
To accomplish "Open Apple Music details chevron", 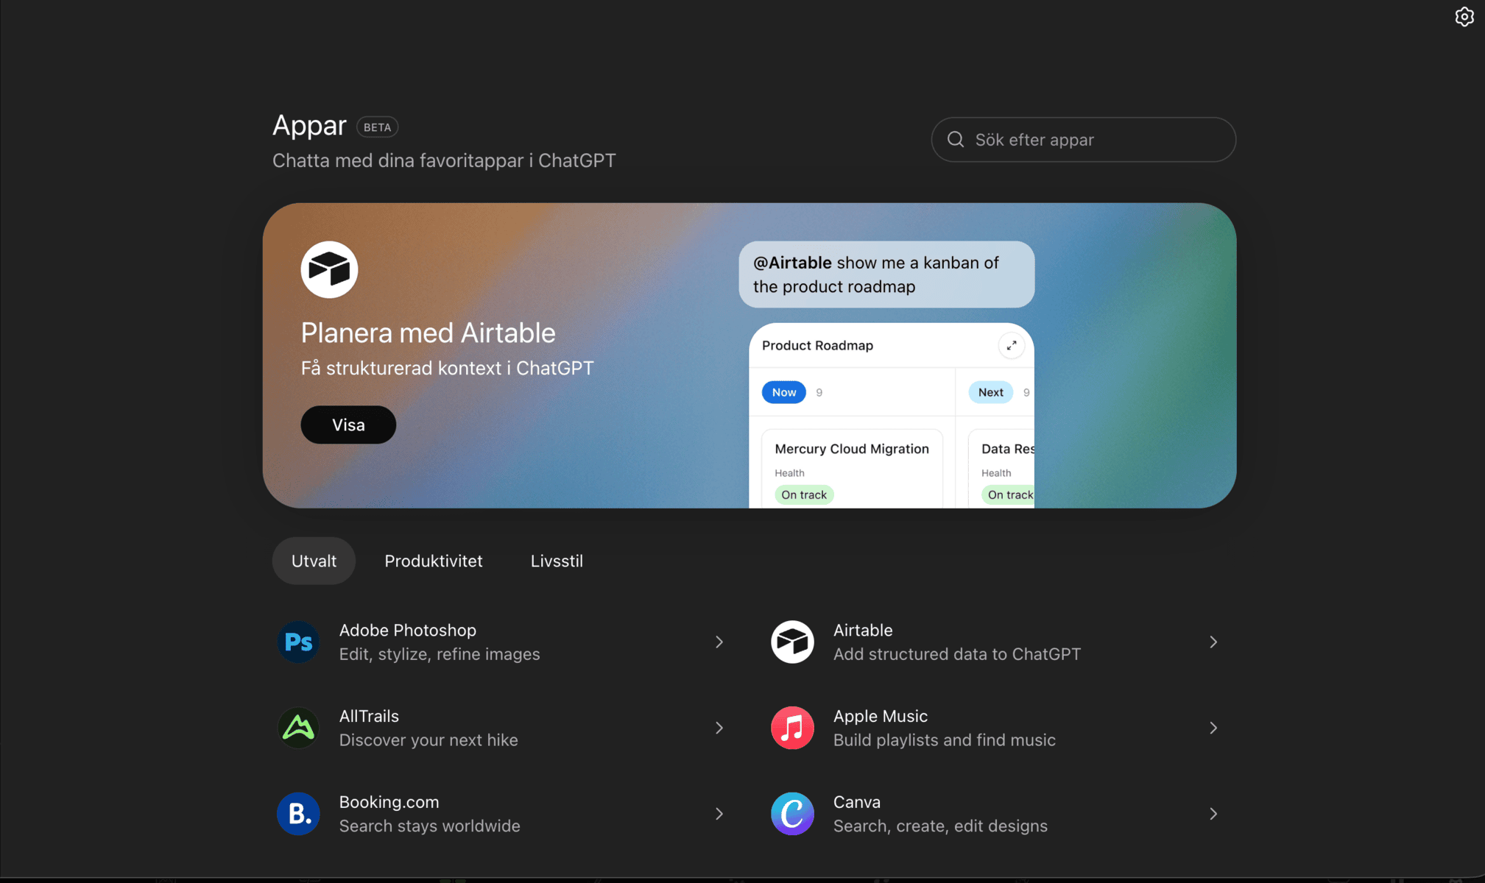I will pyautogui.click(x=1213, y=728).
